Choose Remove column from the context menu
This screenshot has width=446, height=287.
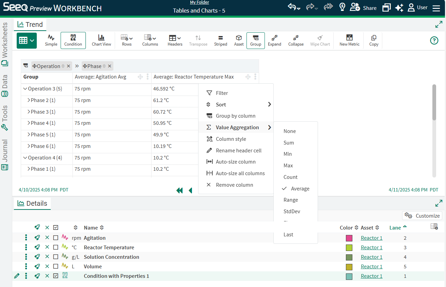(234, 185)
